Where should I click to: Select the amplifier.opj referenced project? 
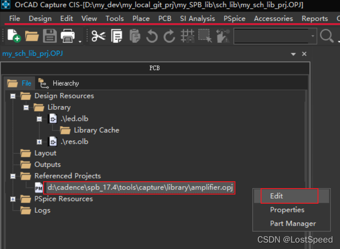click(x=140, y=187)
